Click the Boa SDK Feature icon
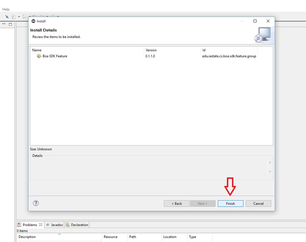Viewport: 306px width, 242px height. click(39, 56)
